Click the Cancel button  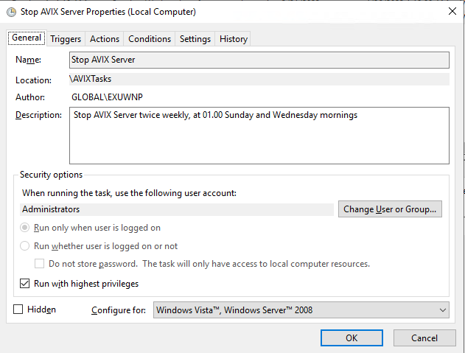tap(424, 338)
